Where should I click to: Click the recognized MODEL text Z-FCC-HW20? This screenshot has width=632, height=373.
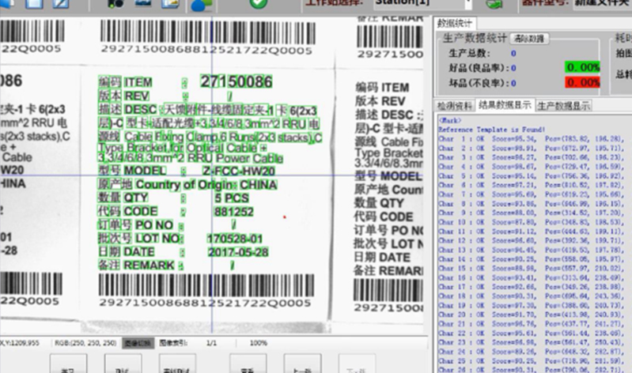click(x=239, y=171)
